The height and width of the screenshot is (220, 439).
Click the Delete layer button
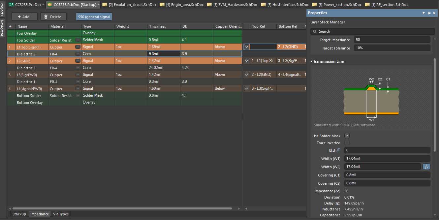(x=53, y=16)
